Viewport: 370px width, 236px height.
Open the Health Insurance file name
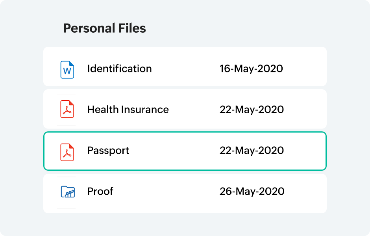tap(128, 109)
